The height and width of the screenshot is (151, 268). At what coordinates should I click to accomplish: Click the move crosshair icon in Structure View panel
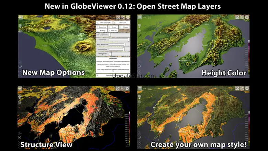click(20, 133)
